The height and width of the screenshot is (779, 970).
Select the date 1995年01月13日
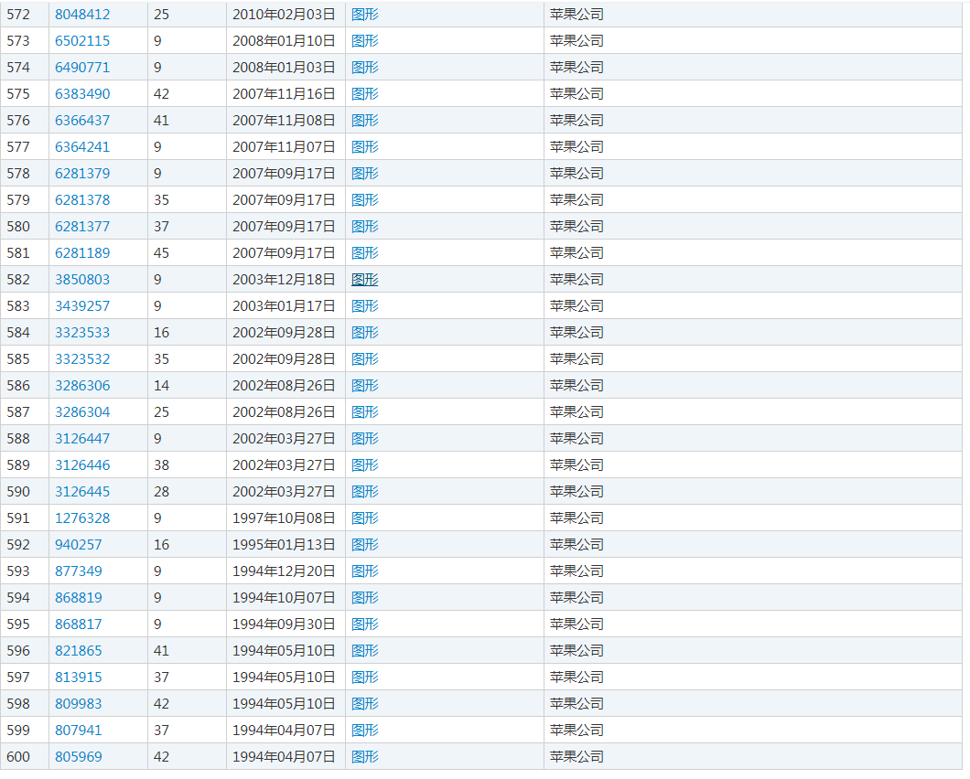point(284,545)
